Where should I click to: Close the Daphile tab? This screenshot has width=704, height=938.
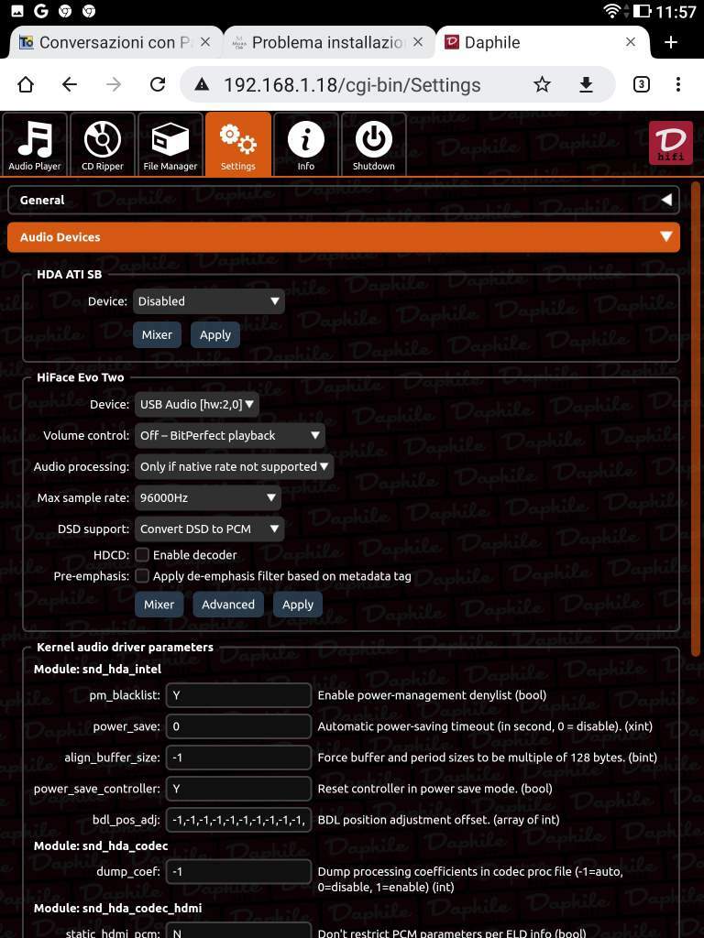click(631, 42)
